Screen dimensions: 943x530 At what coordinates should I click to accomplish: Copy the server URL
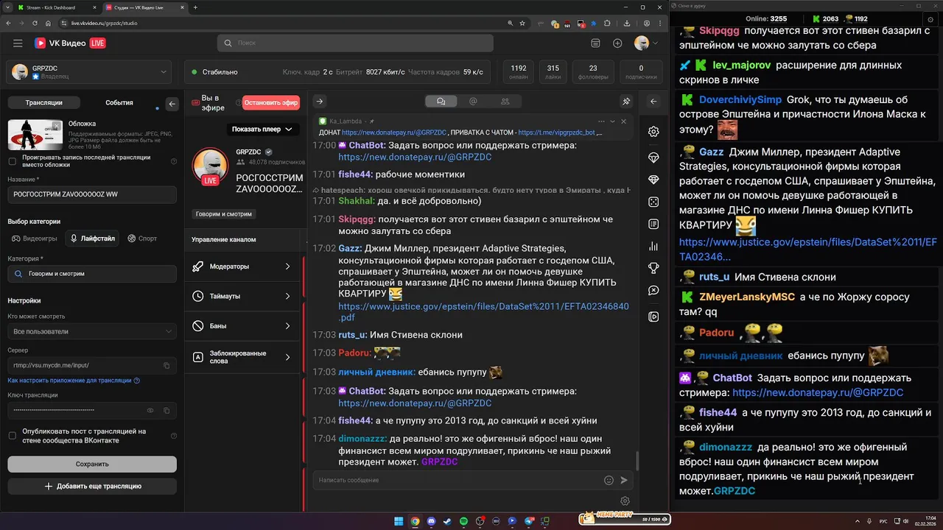point(166,365)
